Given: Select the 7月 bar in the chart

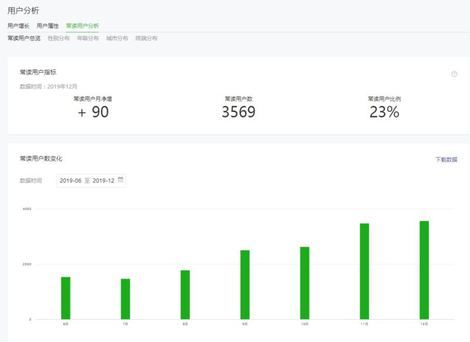Looking at the screenshot, I should pyautogui.click(x=125, y=299).
